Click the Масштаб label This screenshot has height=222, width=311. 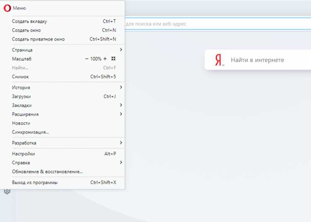coord(22,59)
